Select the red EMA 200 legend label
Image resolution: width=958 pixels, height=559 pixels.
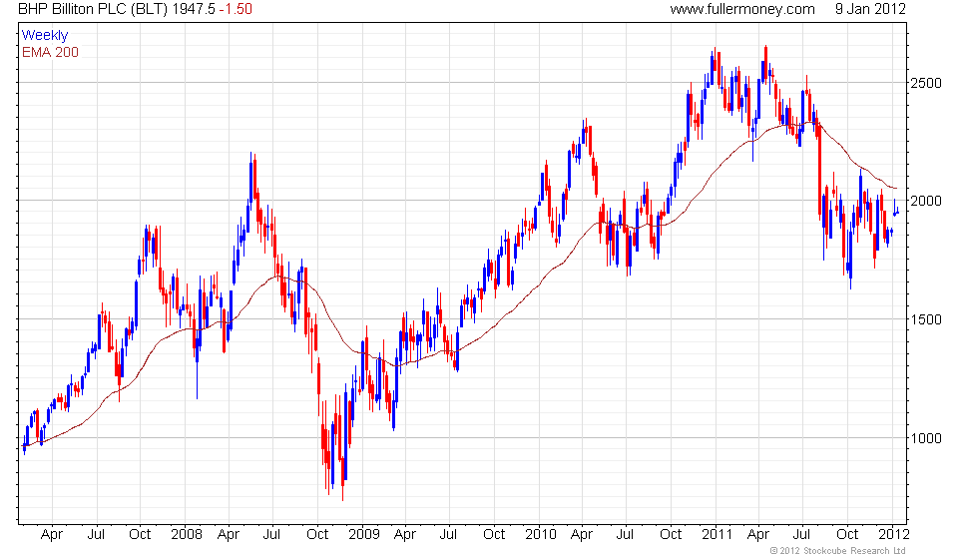click(x=50, y=53)
